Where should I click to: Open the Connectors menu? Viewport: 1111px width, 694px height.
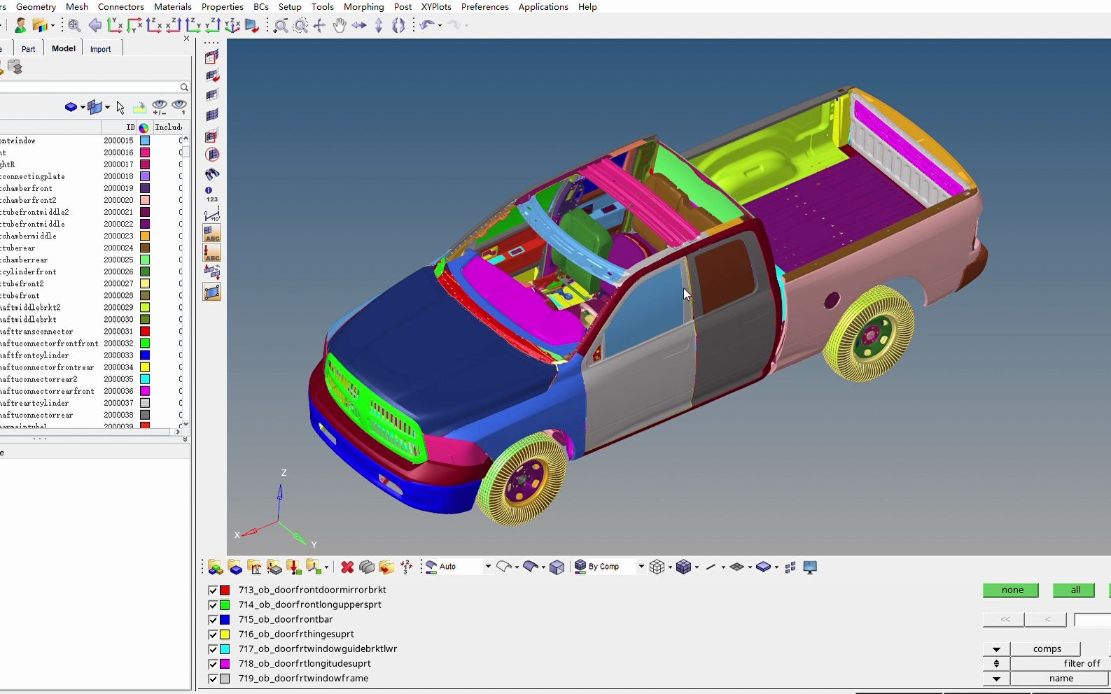(x=120, y=6)
